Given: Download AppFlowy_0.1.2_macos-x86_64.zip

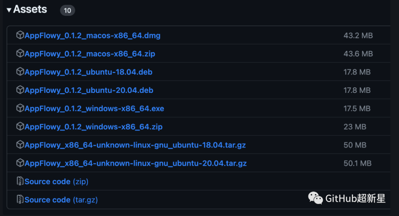Looking at the screenshot, I should 90,54.
